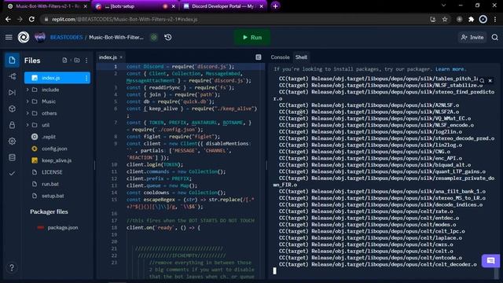This screenshot has height=283, width=503.
Task: Go back with the browser arrow
Action: [8, 19]
